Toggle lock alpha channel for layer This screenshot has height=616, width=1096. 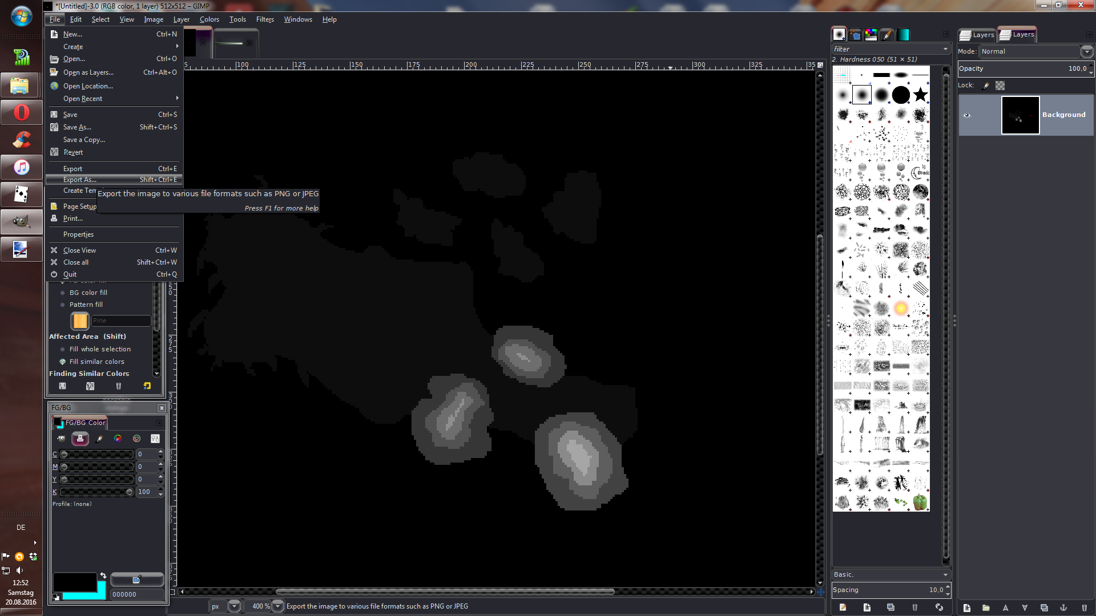click(1000, 86)
